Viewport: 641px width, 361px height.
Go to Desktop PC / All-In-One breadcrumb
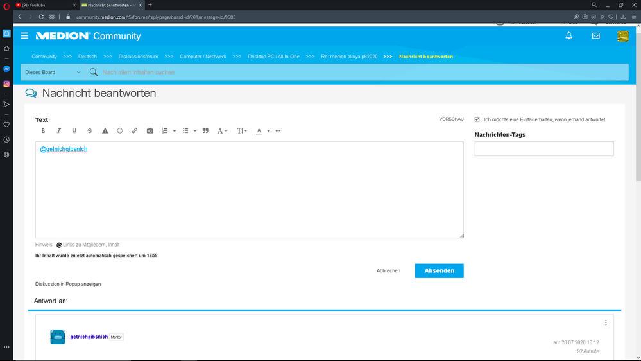pos(273,57)
